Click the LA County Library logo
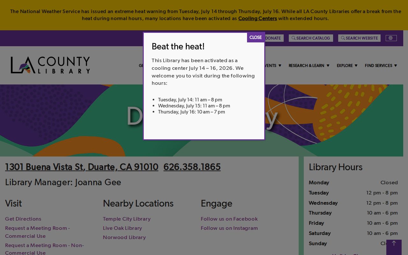Viewport: 408px width, 255px height. (50, 65)
